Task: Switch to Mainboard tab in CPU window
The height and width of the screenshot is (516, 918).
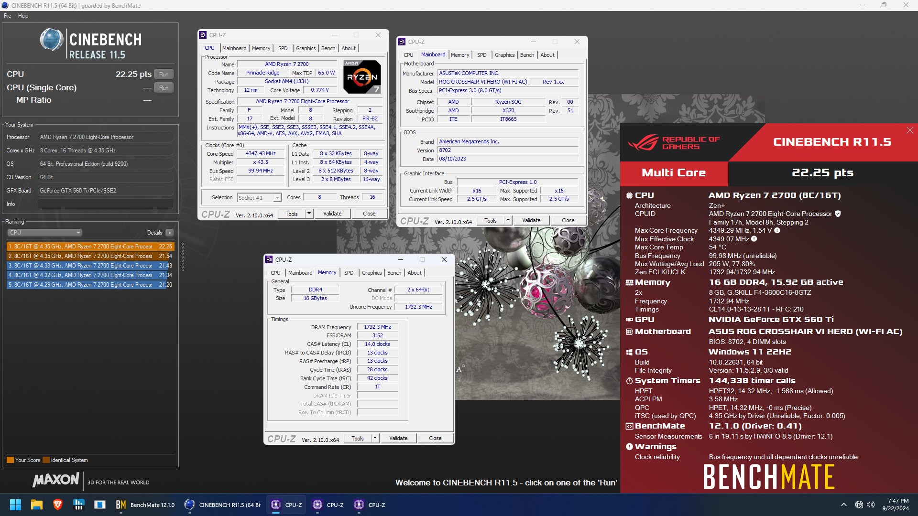Action: [x=234, y=48]
